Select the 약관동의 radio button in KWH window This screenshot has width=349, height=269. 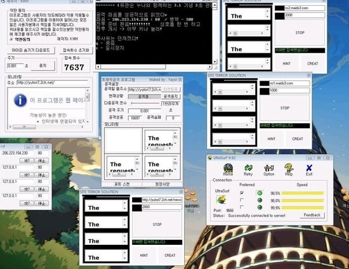coord(11,39)
